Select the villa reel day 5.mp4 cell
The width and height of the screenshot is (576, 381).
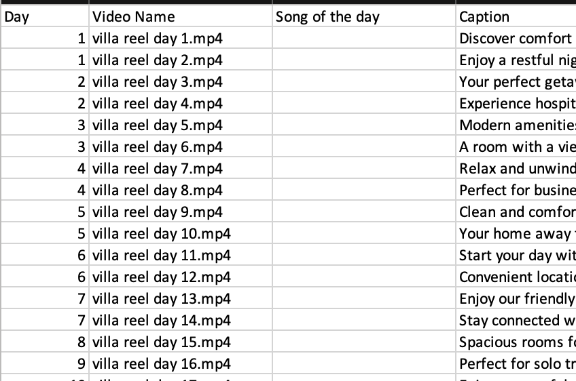181,125
